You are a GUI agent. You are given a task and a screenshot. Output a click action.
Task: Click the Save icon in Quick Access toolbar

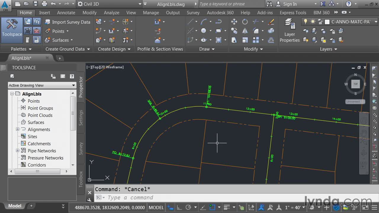point(36,4)
